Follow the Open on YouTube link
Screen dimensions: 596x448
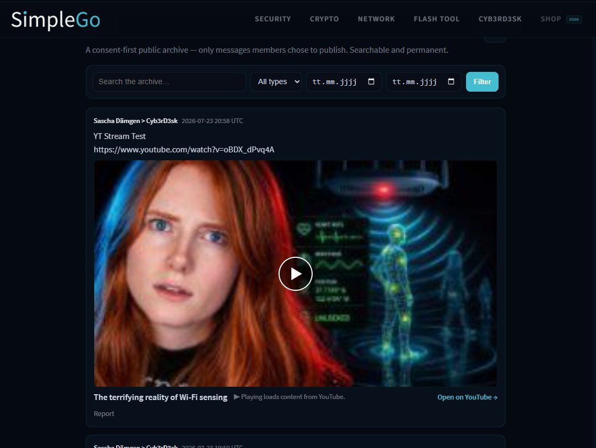[467, 397]
